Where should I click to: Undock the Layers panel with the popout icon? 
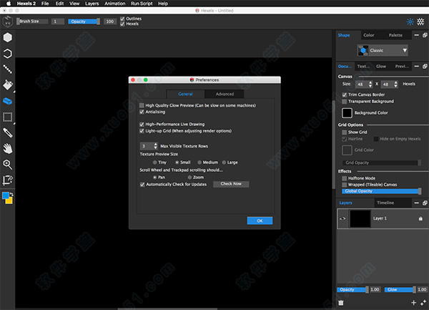coord(425,203)
